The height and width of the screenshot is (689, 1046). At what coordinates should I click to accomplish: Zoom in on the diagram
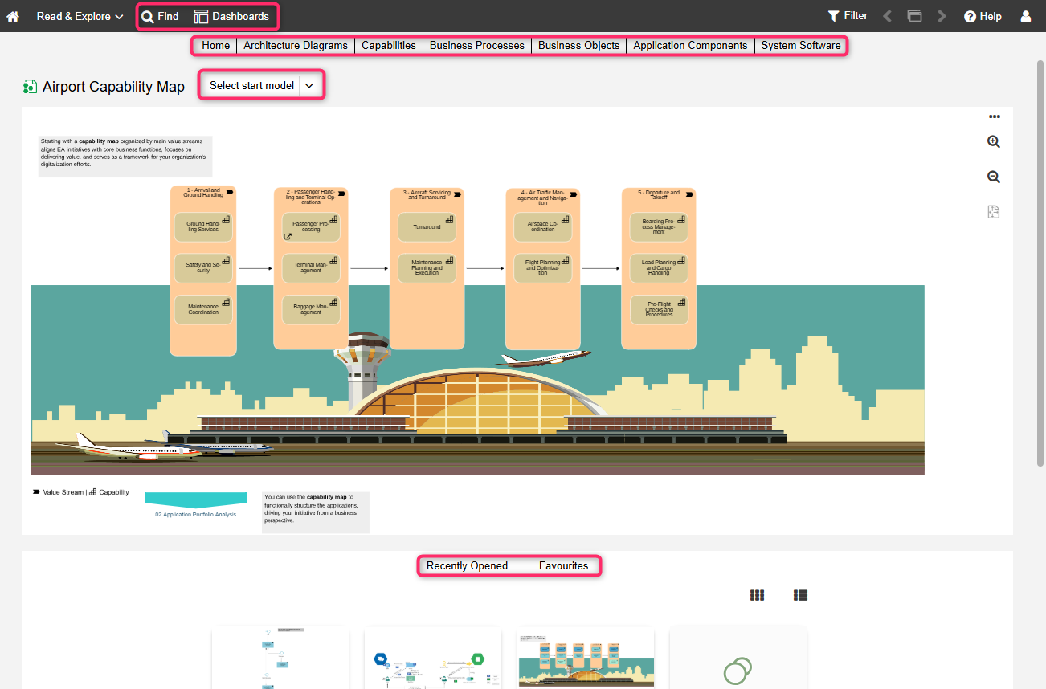pos(994,142)
